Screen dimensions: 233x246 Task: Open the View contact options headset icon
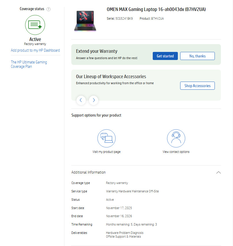click(x=176, y=138)
